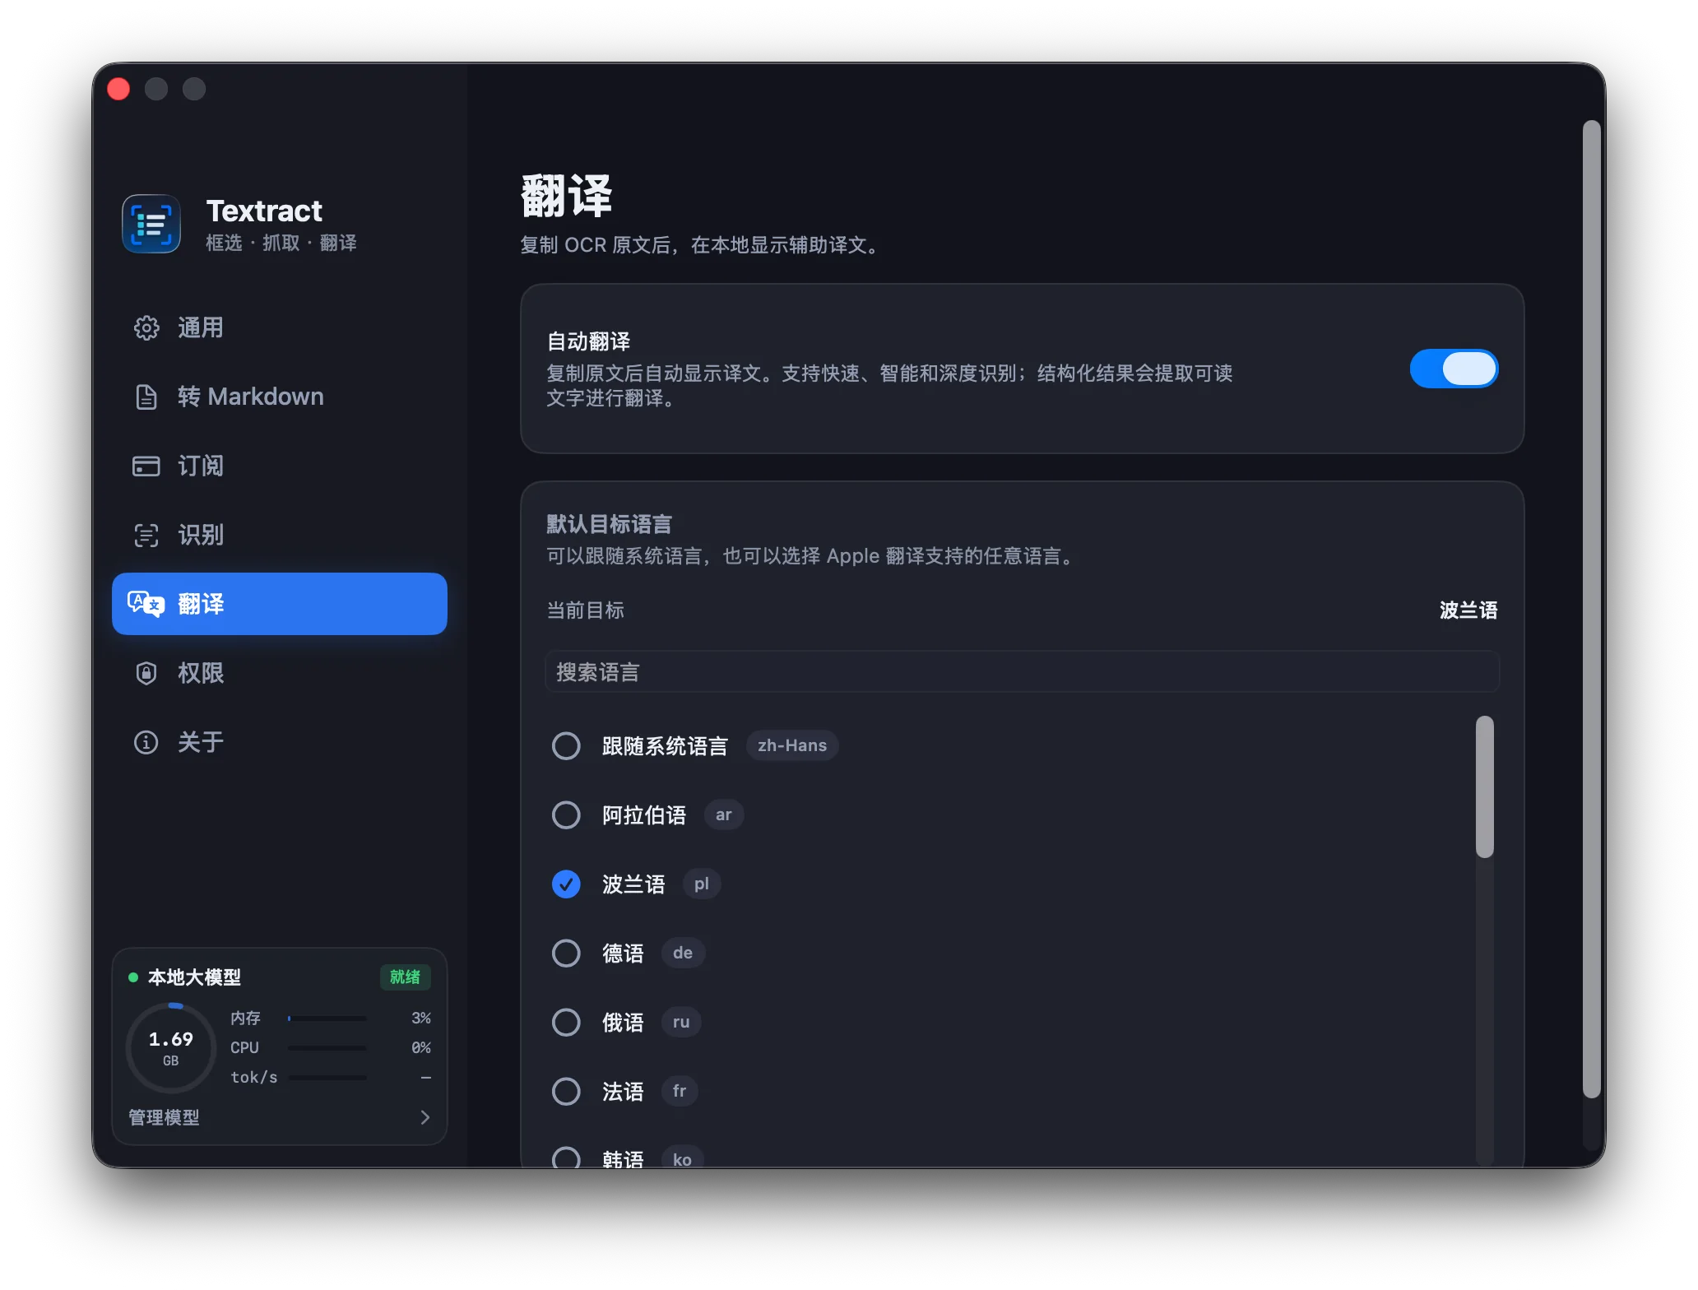This screenshot has height=1290, width=1698.
Task: Go to the 订阅 section
Action: tap(280, 466)
